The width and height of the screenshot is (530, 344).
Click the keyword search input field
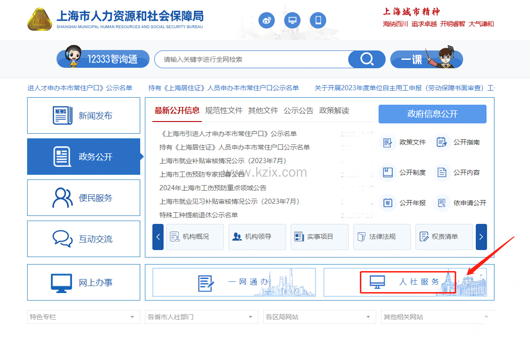click(x=252, y=59)
